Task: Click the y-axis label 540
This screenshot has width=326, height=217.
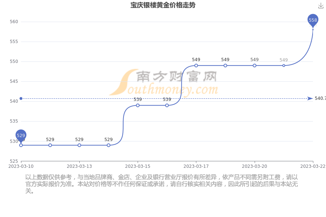Action: [x=14, y=101]
